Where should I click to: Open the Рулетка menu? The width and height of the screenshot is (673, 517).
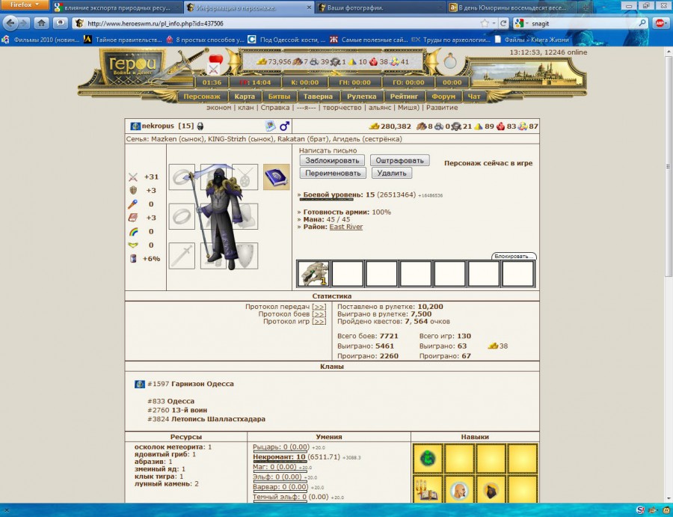pos(362,97)
